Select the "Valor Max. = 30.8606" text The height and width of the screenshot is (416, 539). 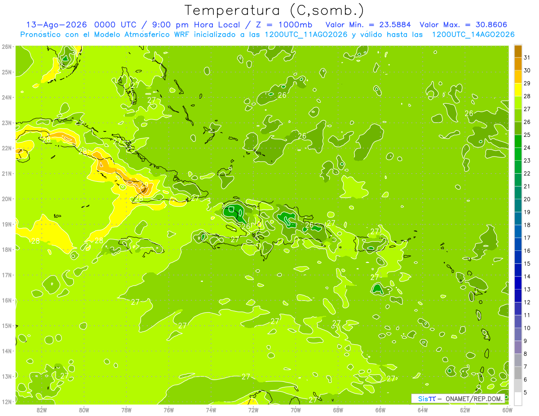[464, 25]
